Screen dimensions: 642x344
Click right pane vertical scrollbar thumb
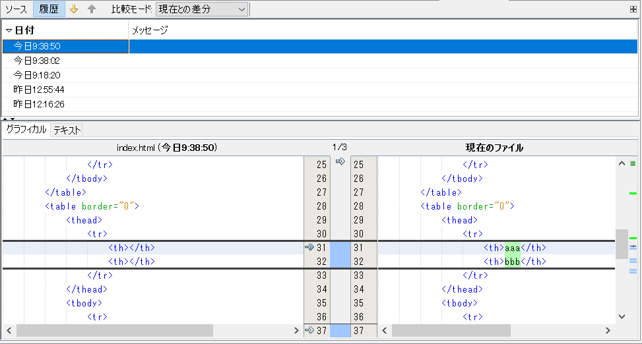622,244
